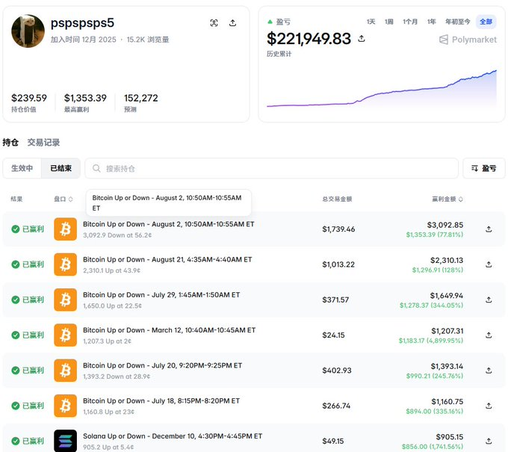Image resolution: width=508 pixels, height=452 pixels.
Task: Click the $239.59 持仓价值 value
Action: pos(29,98)
